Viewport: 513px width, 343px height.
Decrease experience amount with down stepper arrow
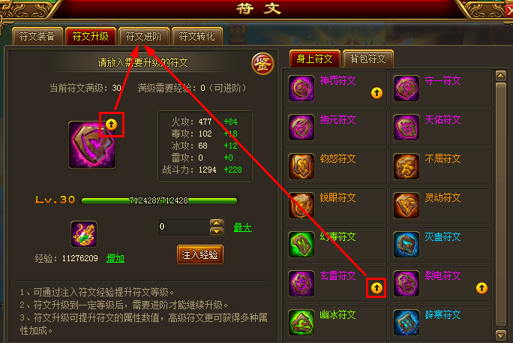tap(217, 231)
